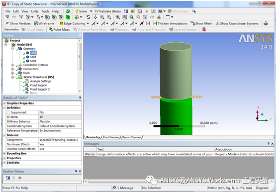Toggle the Suppressed checkbox
Screen dimensions: 277x193
(x=8, y=112)
